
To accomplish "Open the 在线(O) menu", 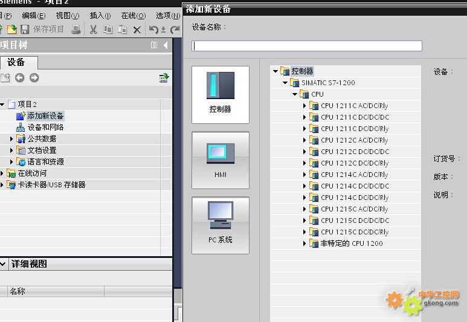I will [134, 16].
